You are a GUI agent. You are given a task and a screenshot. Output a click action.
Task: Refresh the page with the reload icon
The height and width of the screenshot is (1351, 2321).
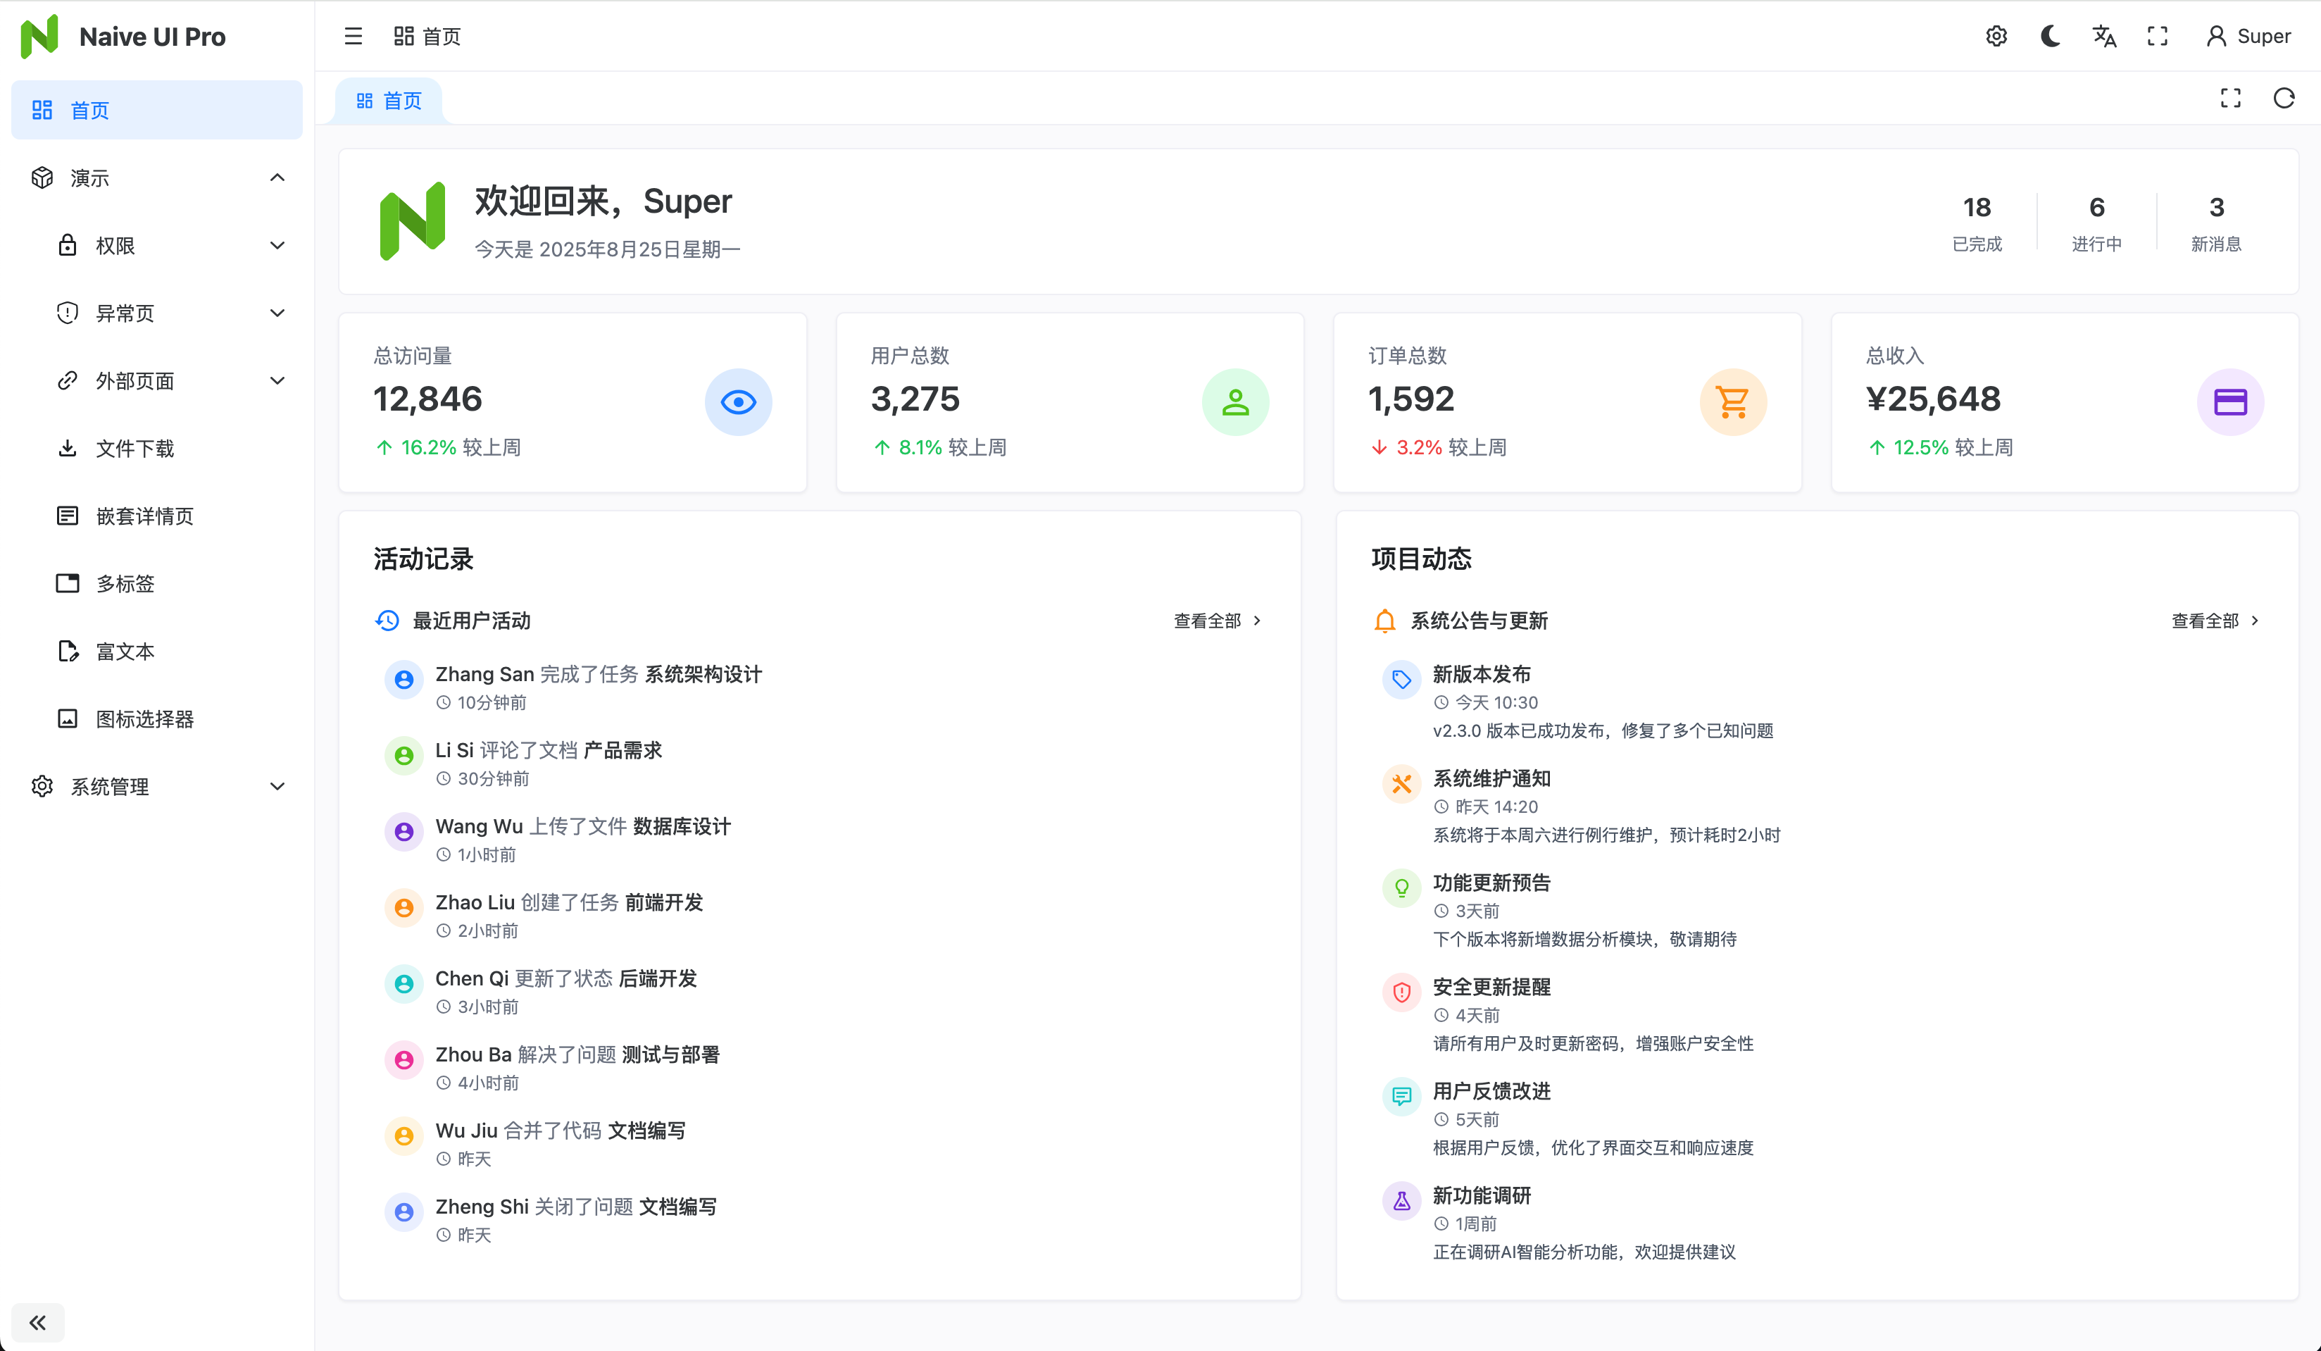[x=2283, y=98]
